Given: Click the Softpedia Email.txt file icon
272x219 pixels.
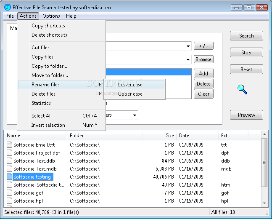Looking at the screenshot, I should (x=9, y=144).
